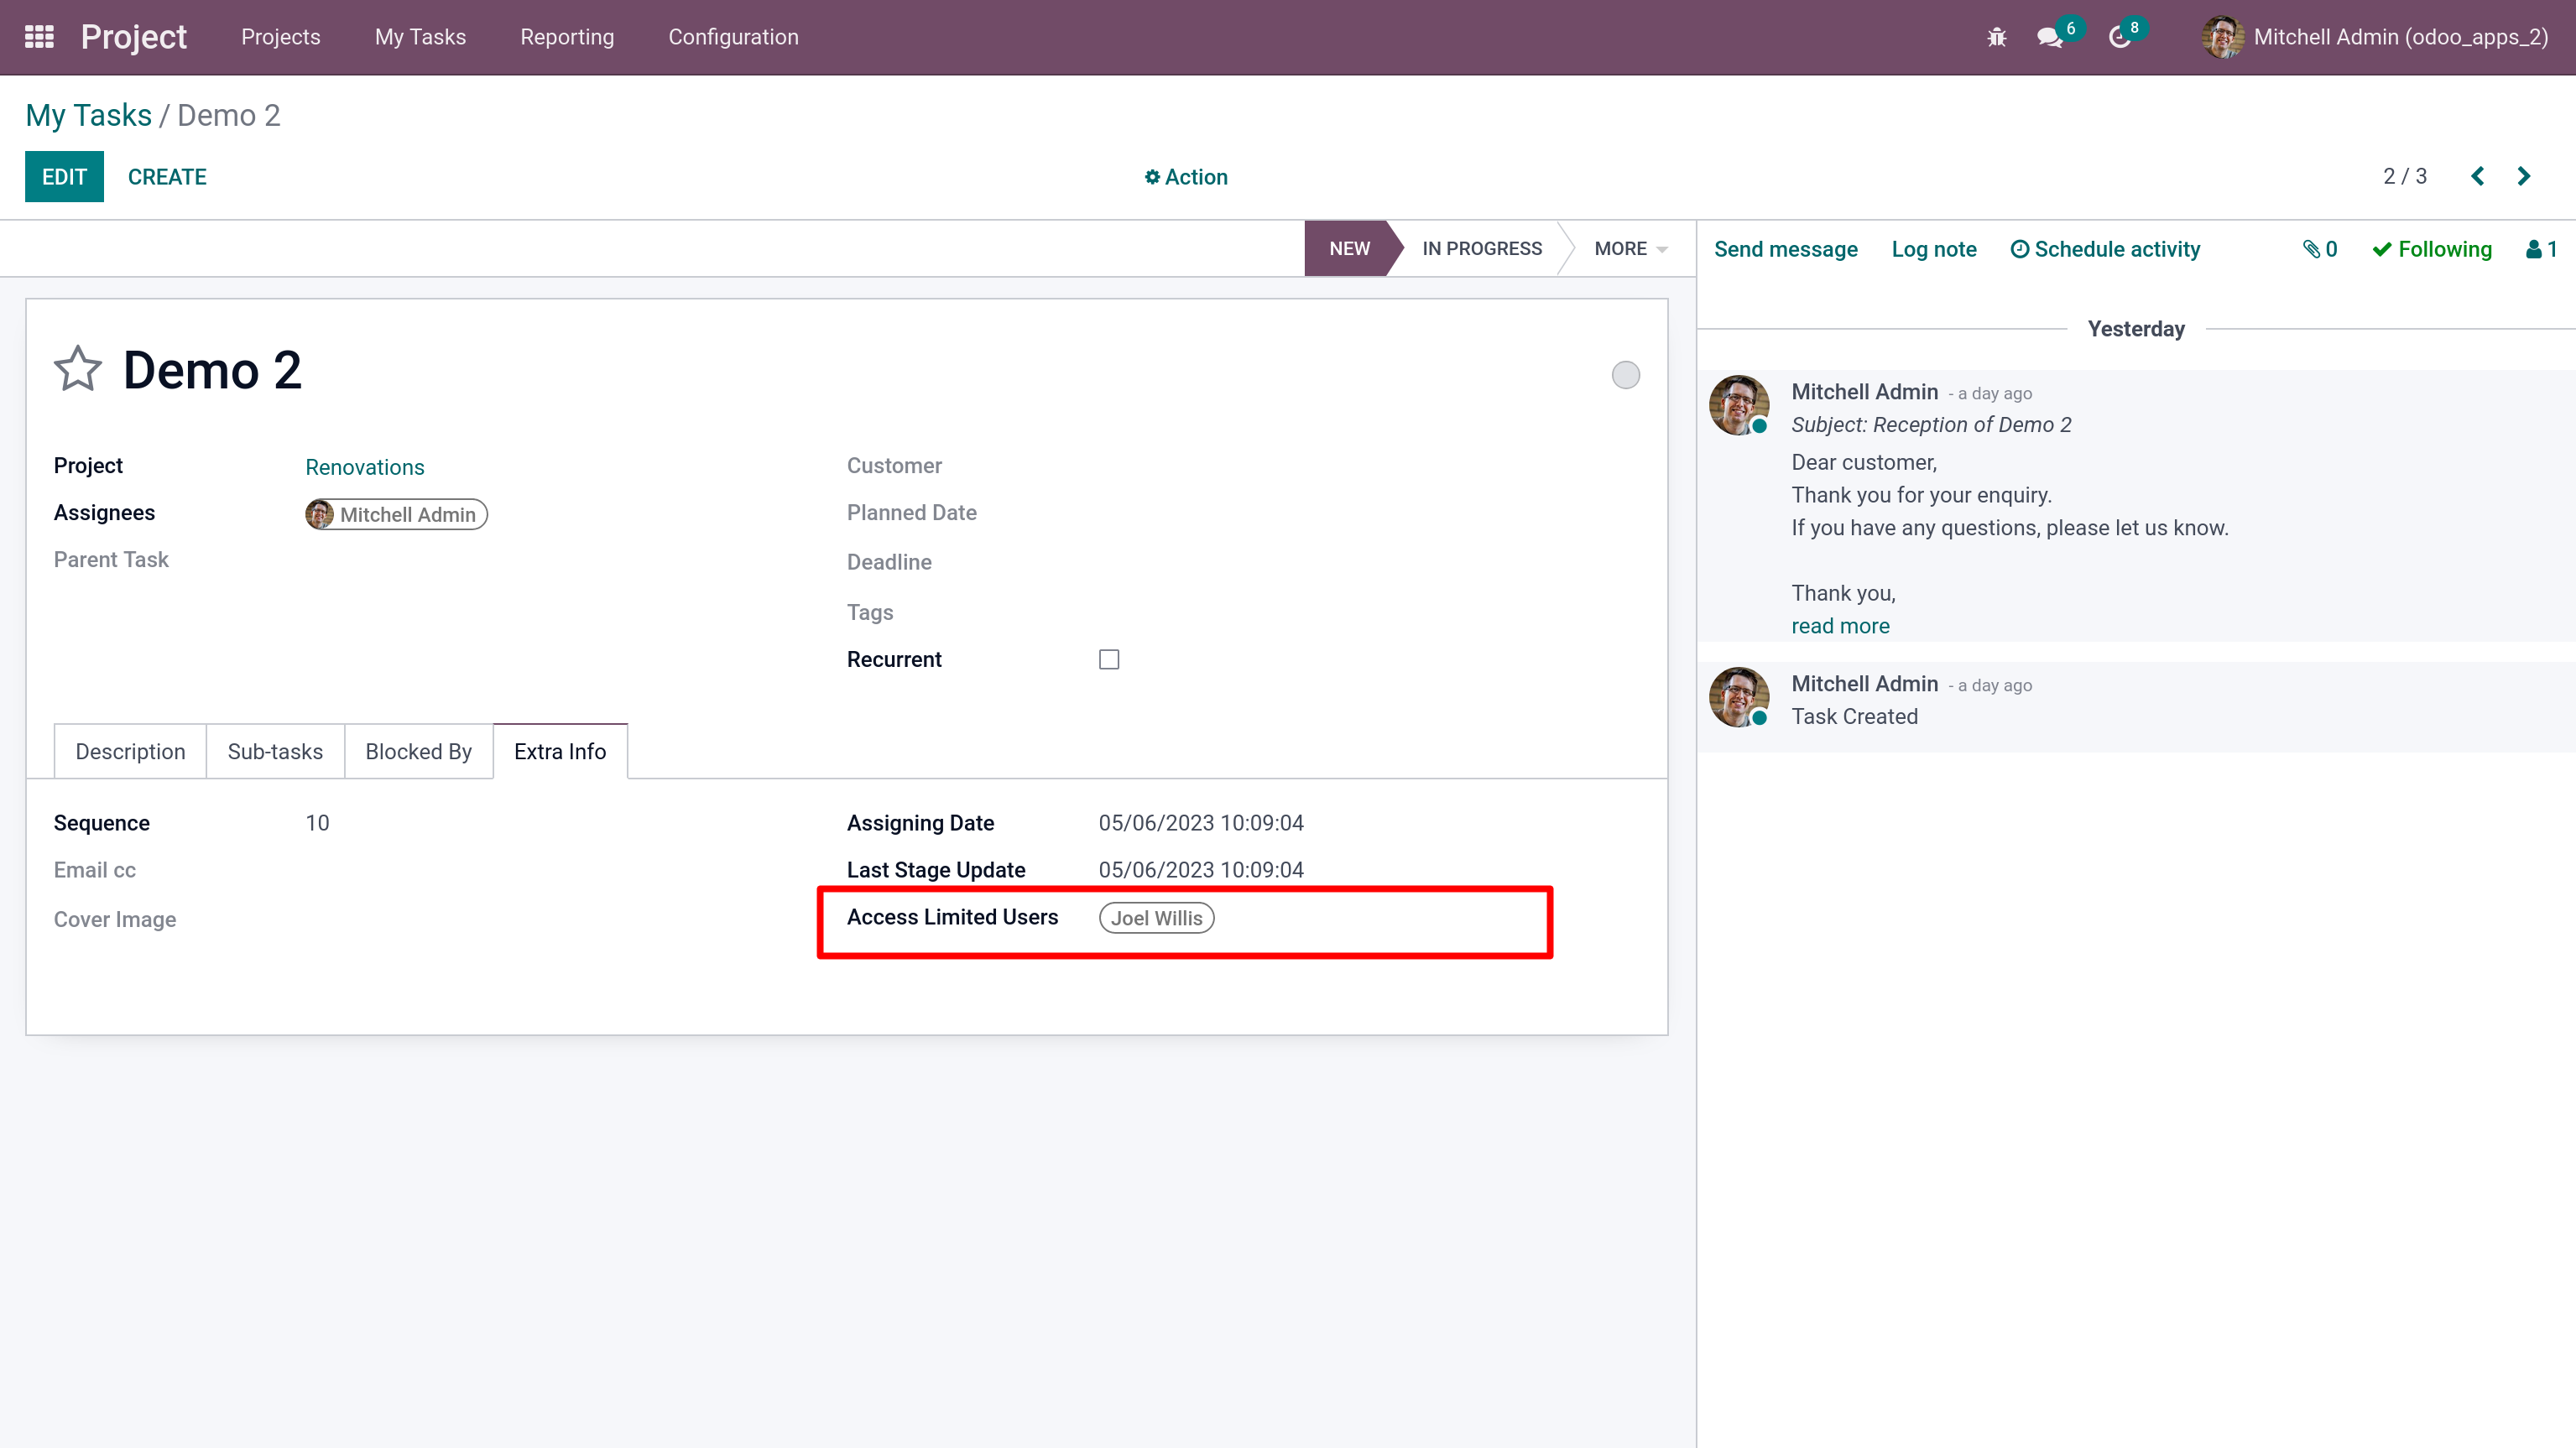Open Mitchell Admin user menu
This screenshot has width=2576, height=1448.
[x=2375, y=37]
